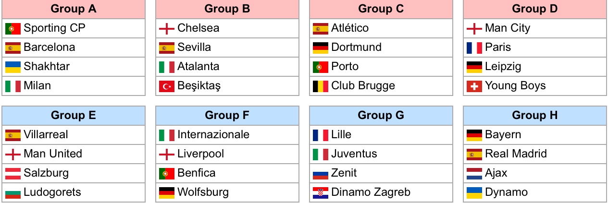The height and width of the screenshot is (203, 608).
Task: Click the Russia flag next to Zenit
Action: (321, 174)
